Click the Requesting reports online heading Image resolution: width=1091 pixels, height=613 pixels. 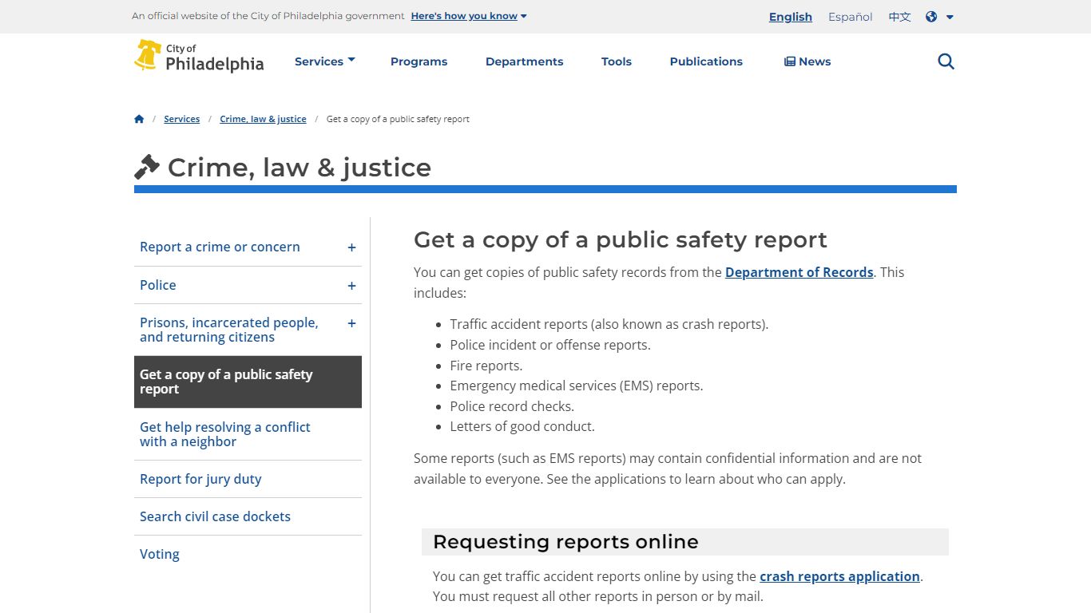tap(565, 542)
